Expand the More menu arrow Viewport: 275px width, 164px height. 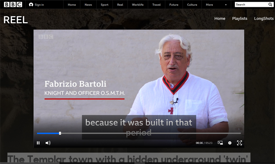[x=226, y=5]
